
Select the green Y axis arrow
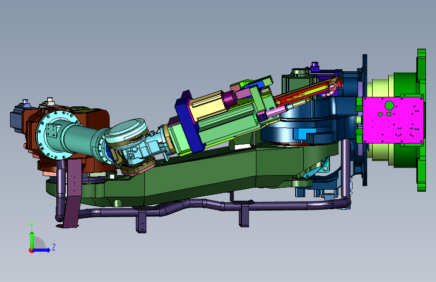click(x=32, y=240)
